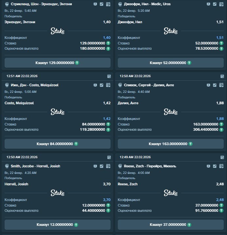Click estimated payout 119.28000000
This screenshot has width=227, height=235.
[93, 130]
